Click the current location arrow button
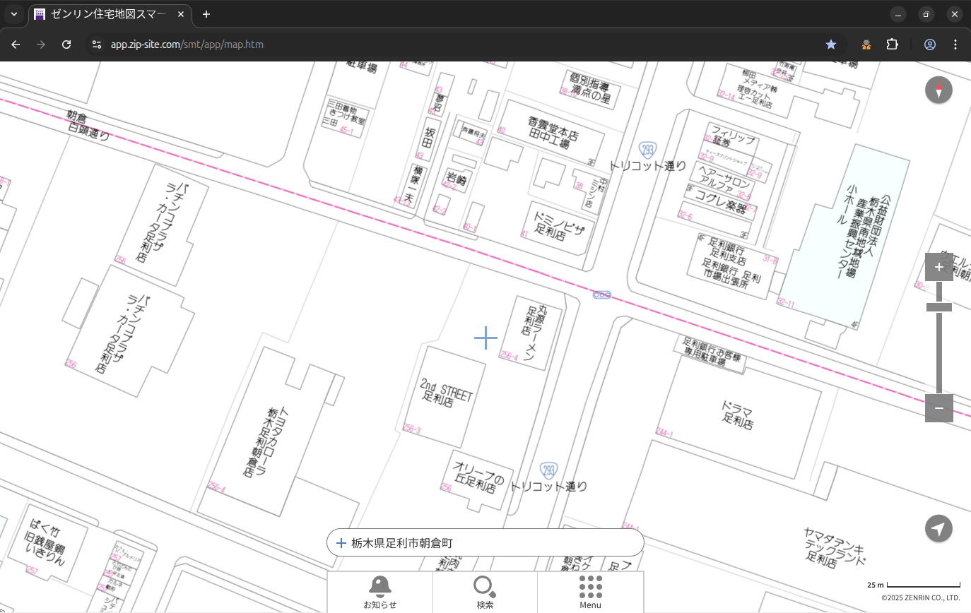The image size is (971, 613). 938,528
